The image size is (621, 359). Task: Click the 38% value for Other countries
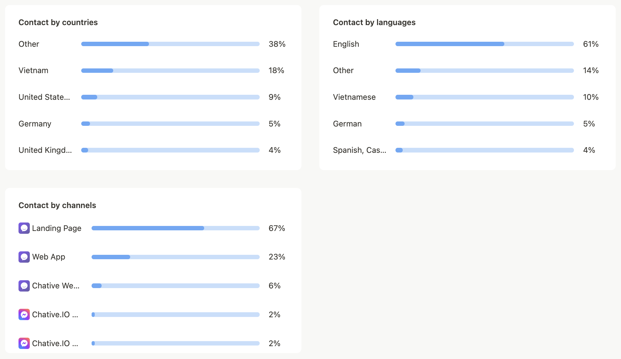[x=277, y=44]
